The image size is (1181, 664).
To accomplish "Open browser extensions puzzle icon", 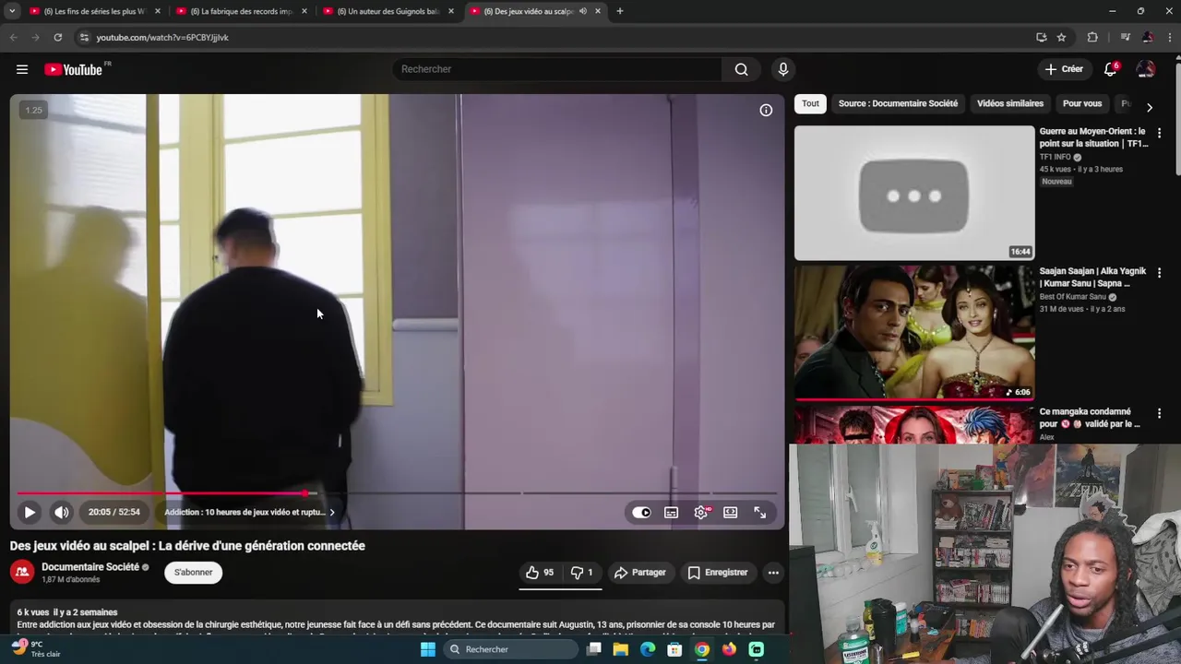I will (1092, 37).
